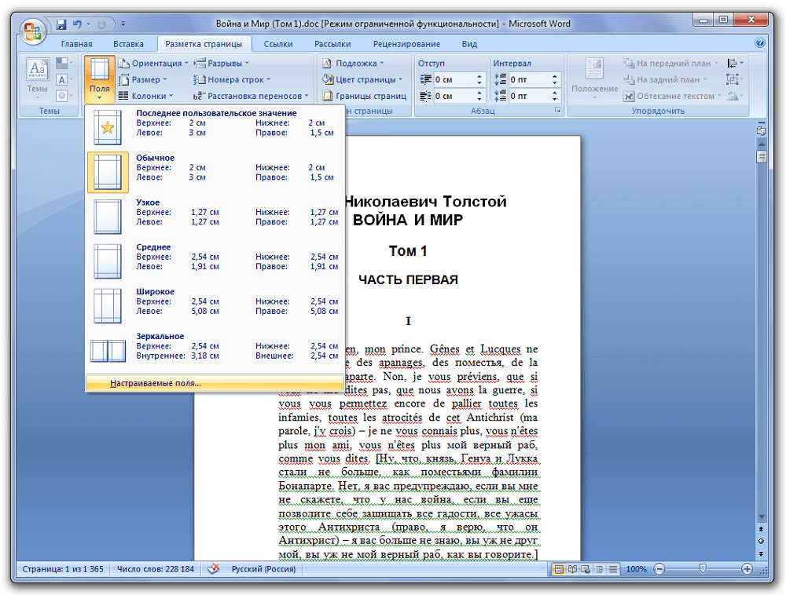Choose Настраиваемые поля custom margins option
The width and height of the screenshot is (786, 595).
pyautogui.click(x=156, y=384)
